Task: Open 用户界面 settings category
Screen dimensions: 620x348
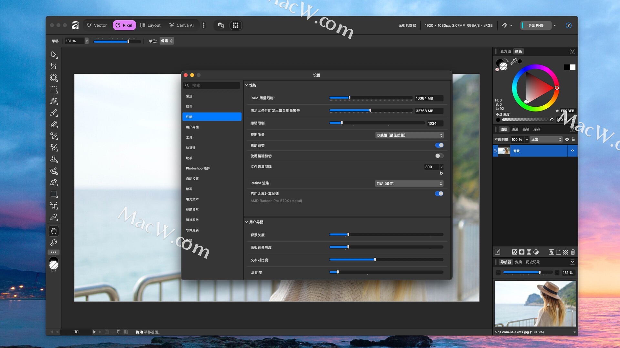Action: pyautogui.click(x=192, y=127)
